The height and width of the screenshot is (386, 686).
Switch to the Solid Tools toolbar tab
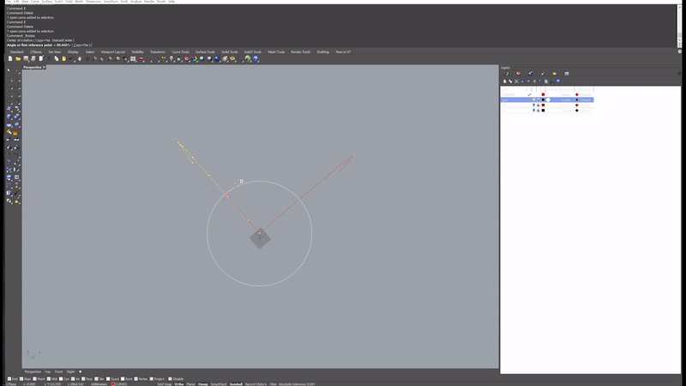[229, 52]
